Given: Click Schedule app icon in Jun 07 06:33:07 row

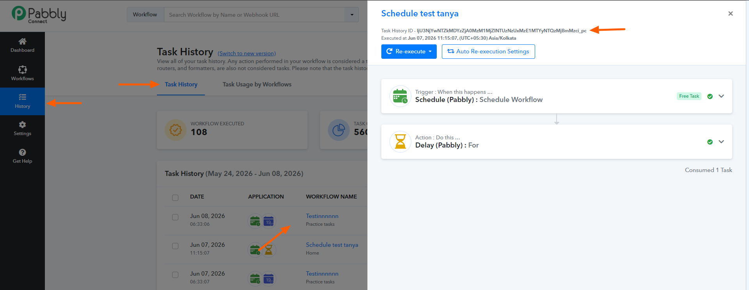Looking at the screenshot, I should pos(255,279).
